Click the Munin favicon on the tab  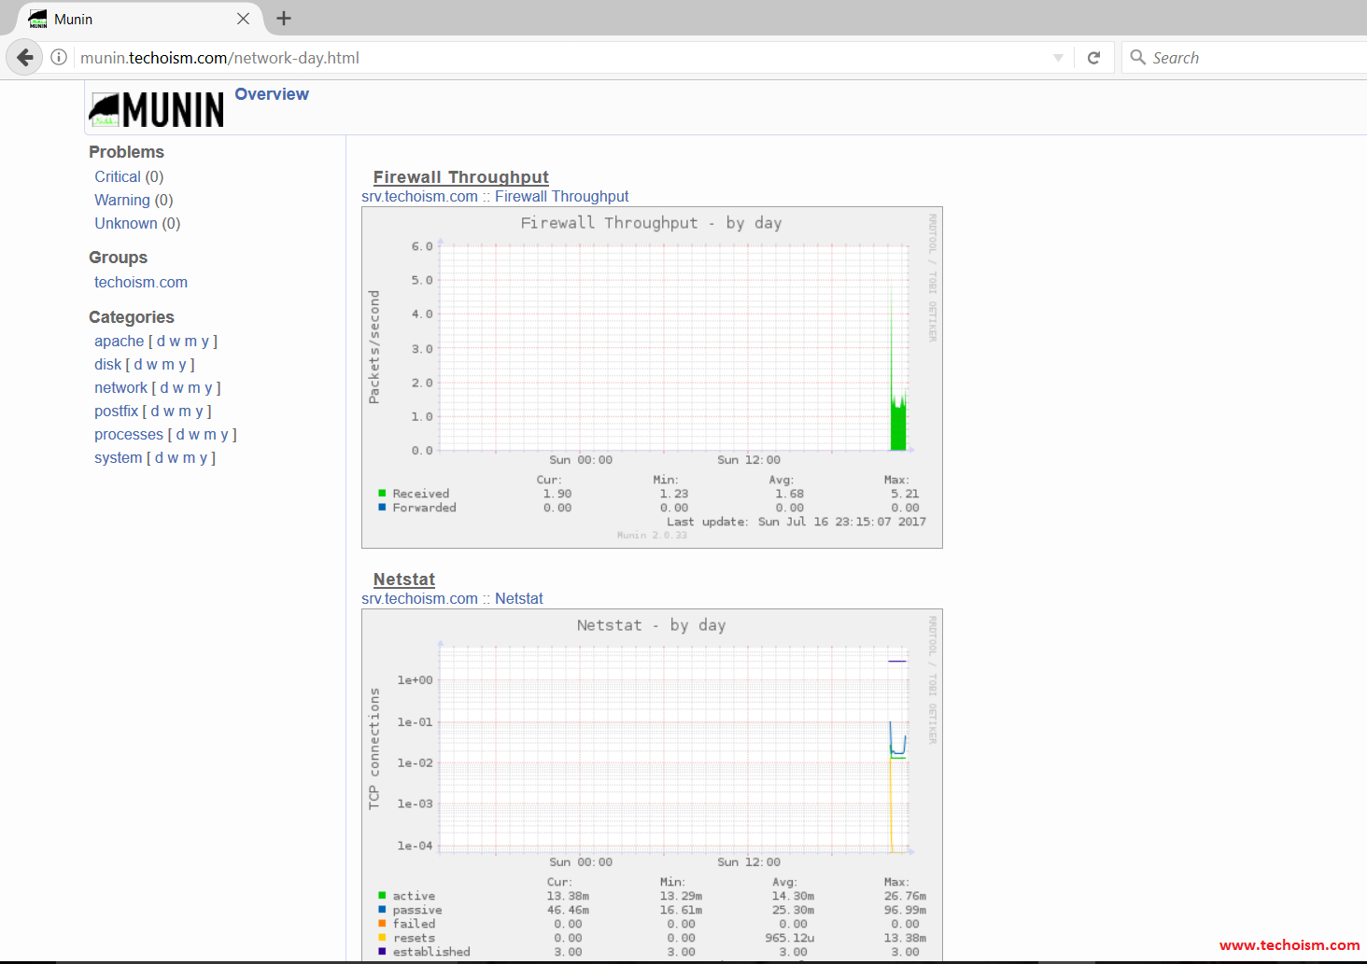point(37,19)
